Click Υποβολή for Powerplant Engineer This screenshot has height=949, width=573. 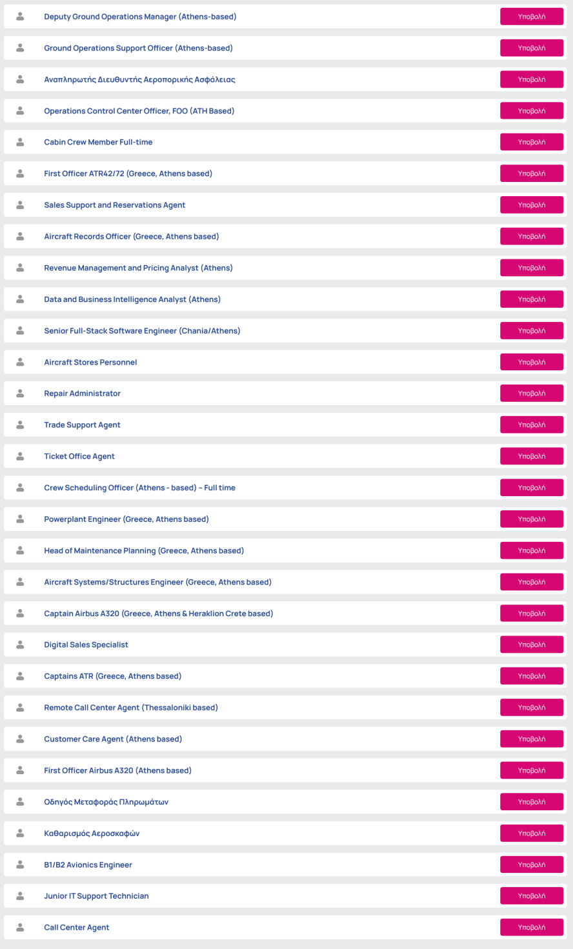coord(532,519)
